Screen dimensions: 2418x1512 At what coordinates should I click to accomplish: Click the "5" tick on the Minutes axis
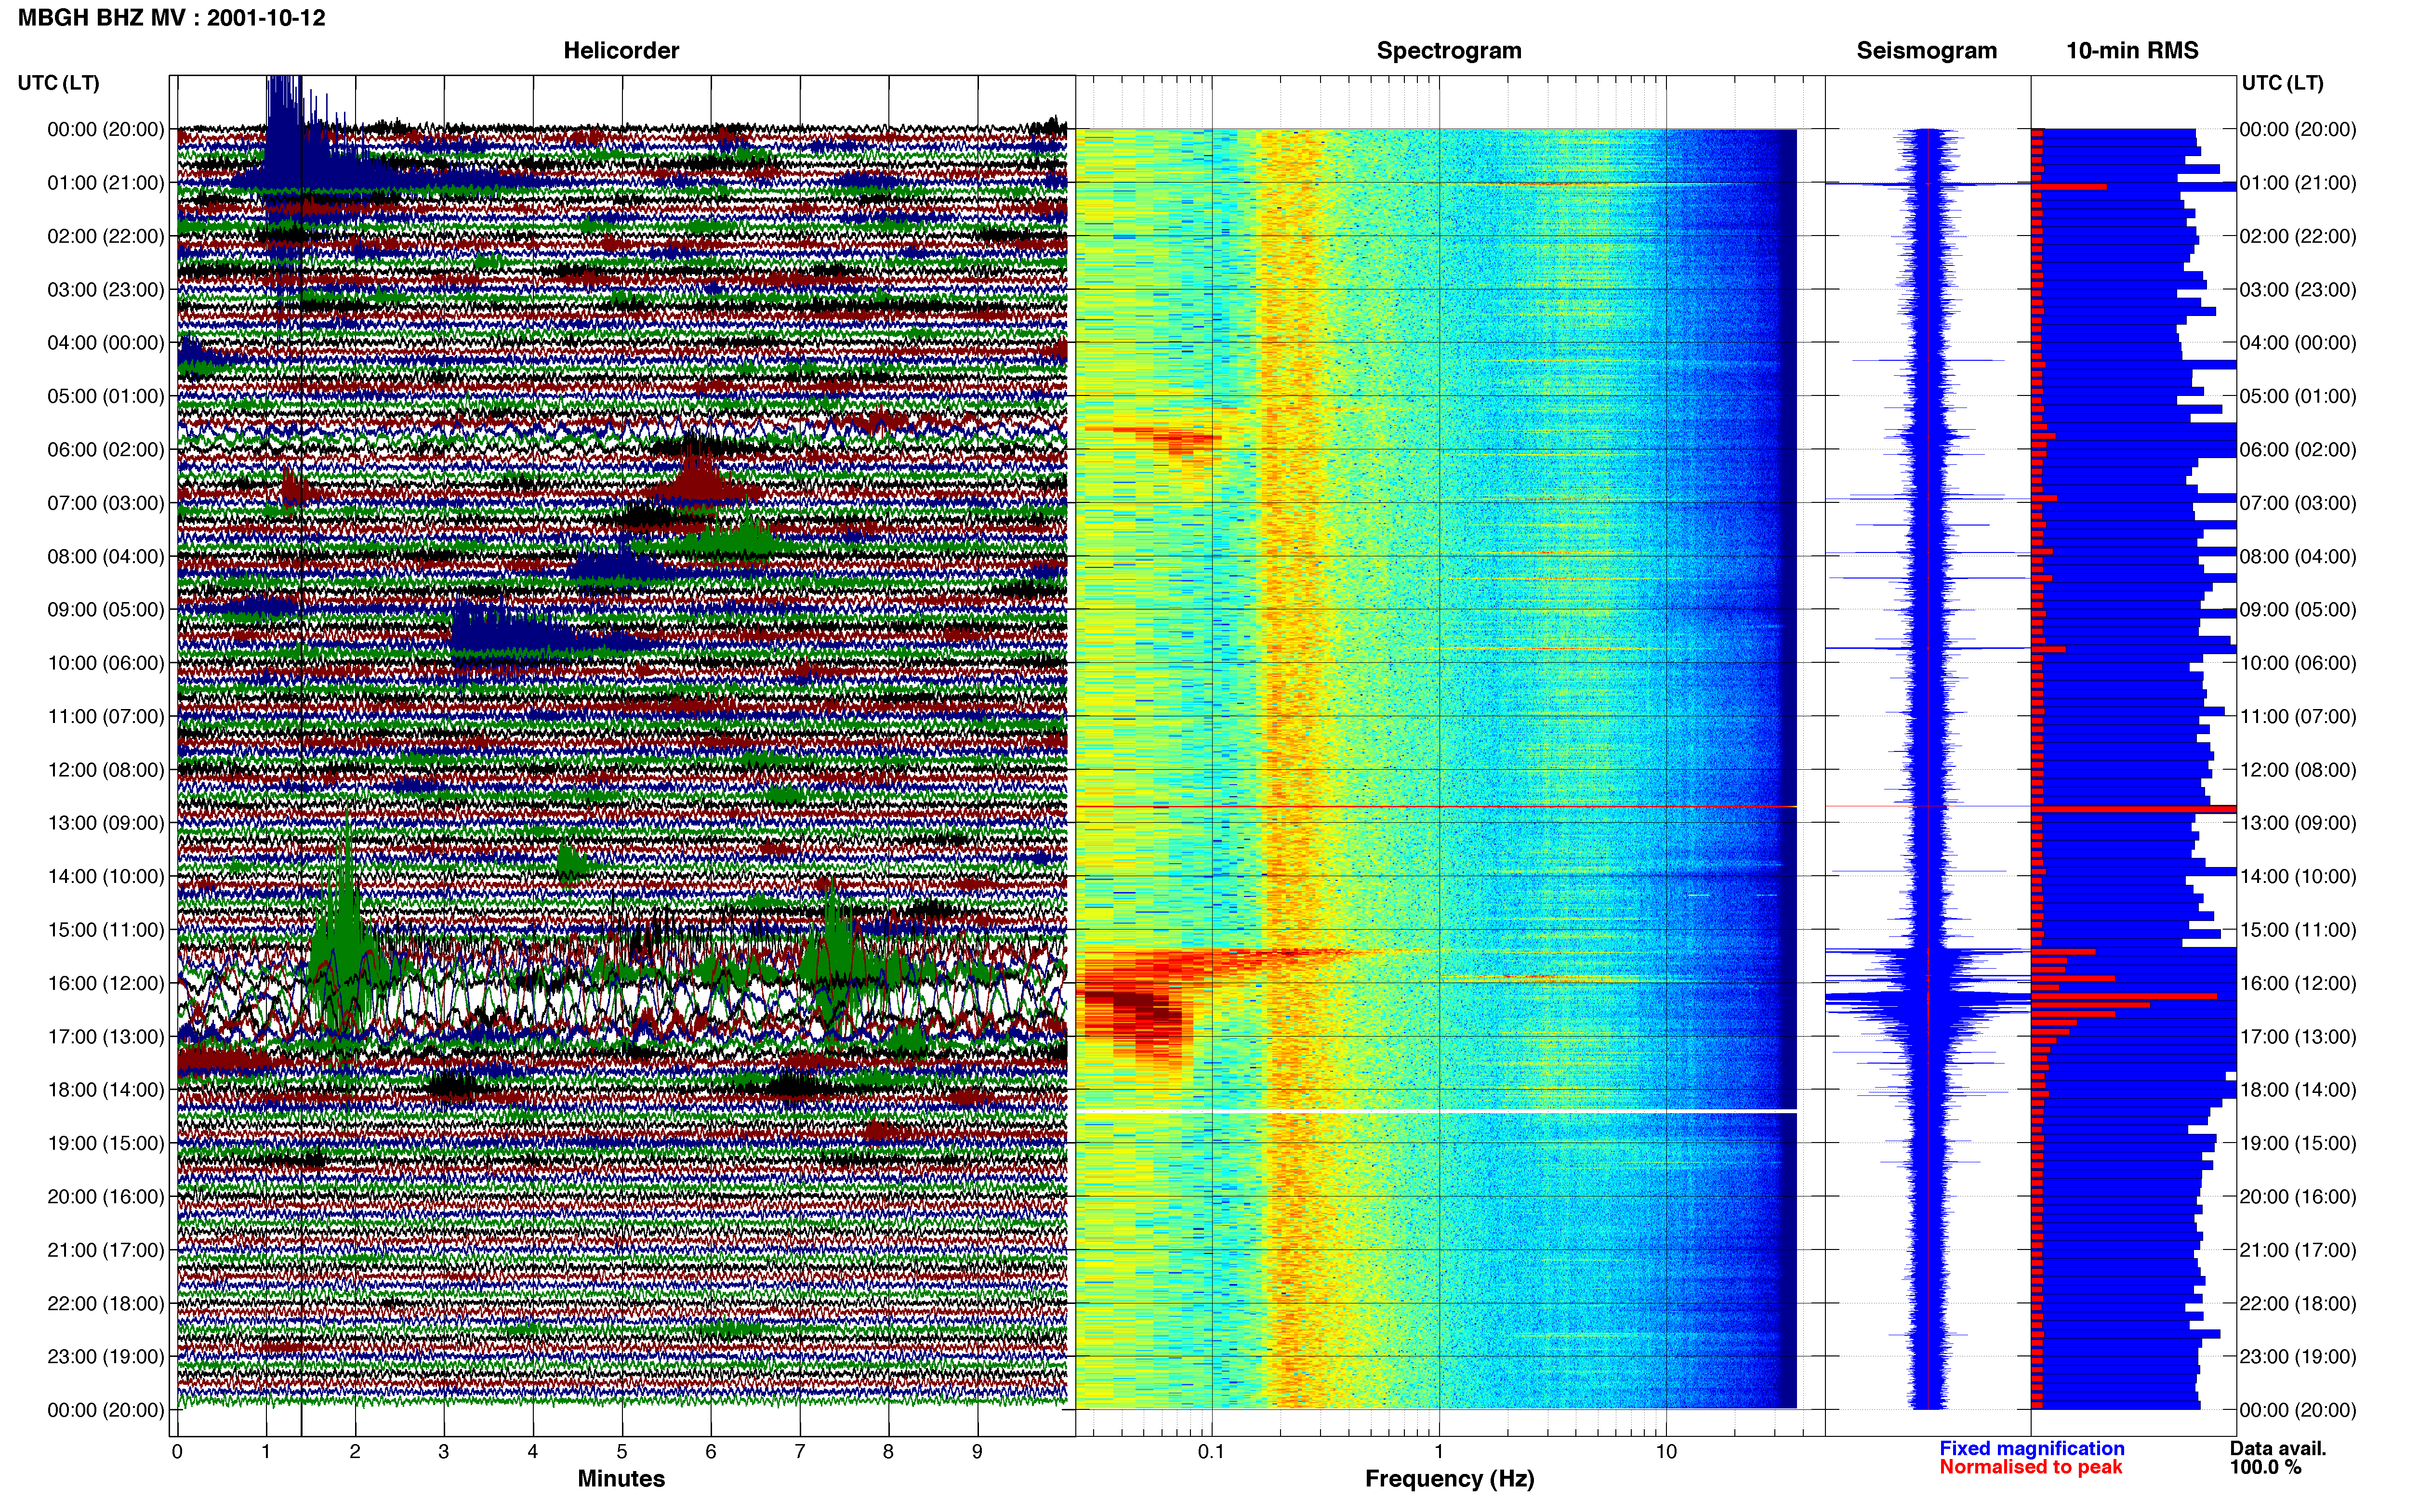[x=622, y=1452]
